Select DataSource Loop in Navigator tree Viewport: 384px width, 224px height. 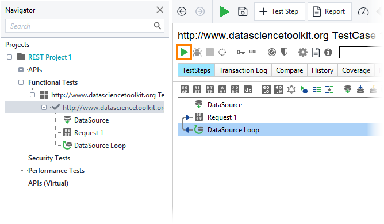100,146
